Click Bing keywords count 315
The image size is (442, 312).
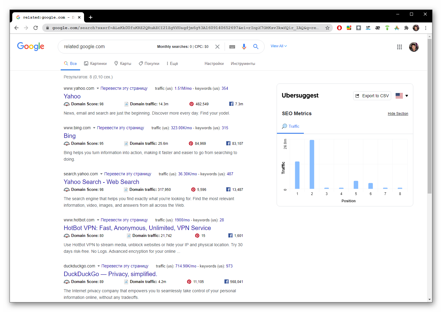[x=225, y=128]
